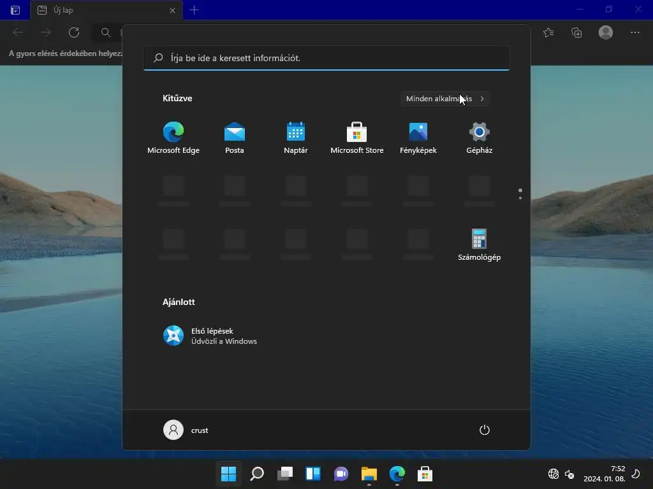653x489 pixels.
Task: Go to the next pinned apps page dot
Action: [520, 198]
